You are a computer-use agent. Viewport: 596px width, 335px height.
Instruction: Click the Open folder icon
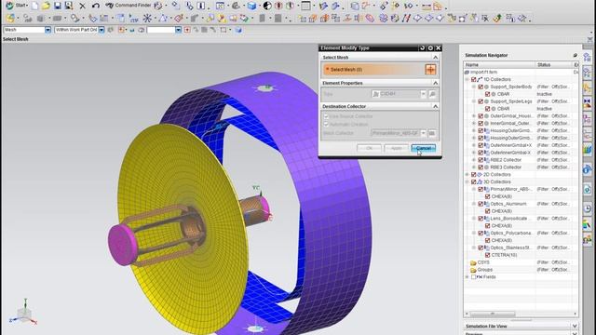tap(46, 6)
